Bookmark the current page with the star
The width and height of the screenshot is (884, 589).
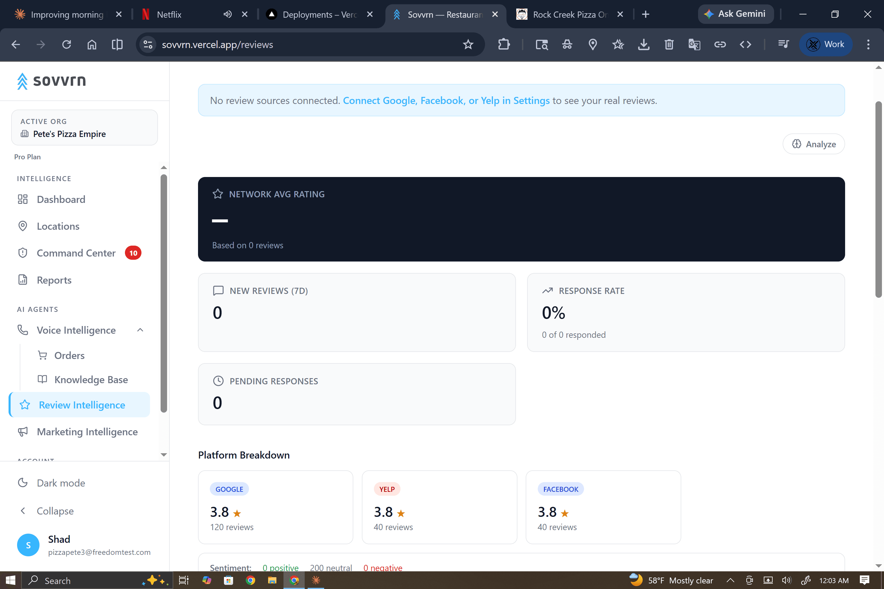(468, 44)
